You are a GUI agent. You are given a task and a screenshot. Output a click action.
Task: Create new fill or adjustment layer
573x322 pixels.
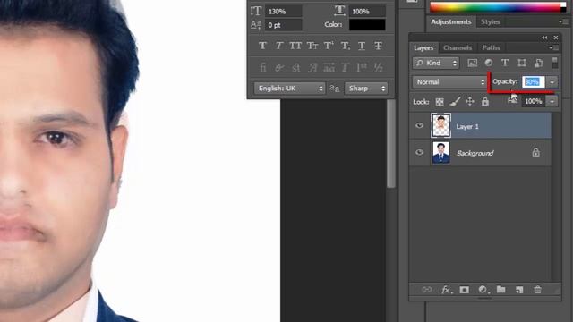(483, 290)
